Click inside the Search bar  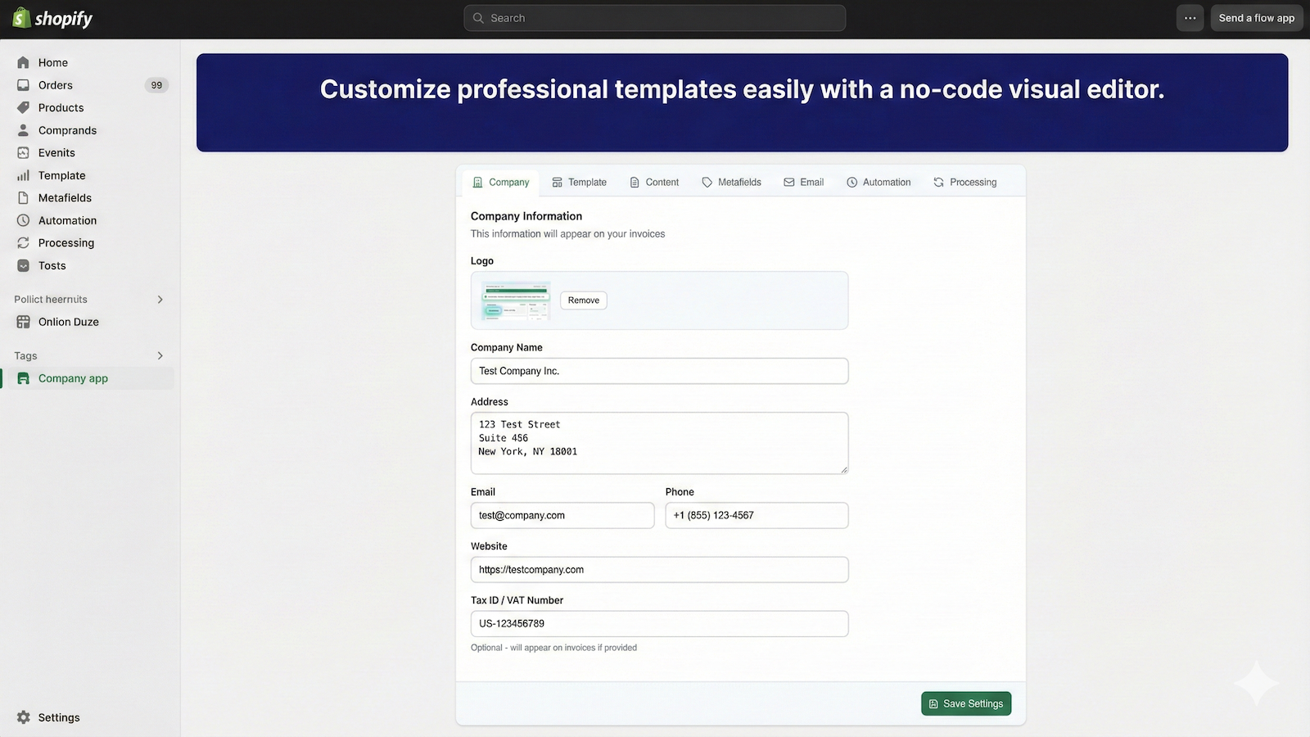tap(653, 17)
